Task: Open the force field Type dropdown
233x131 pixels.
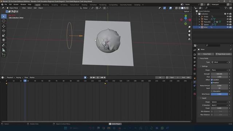Action: 220,62
